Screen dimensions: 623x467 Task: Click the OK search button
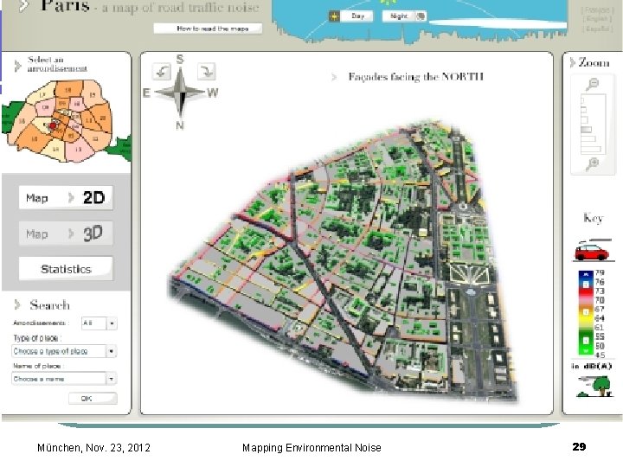click(x=93, y=399)
